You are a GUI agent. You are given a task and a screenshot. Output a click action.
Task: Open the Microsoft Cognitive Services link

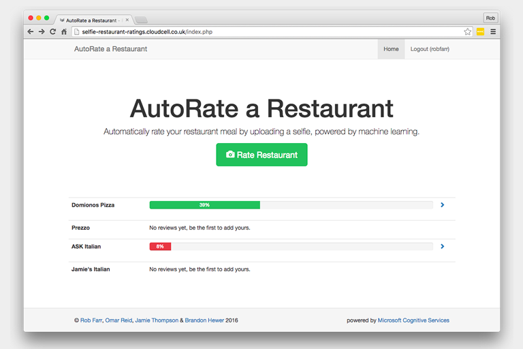(413, 320)
